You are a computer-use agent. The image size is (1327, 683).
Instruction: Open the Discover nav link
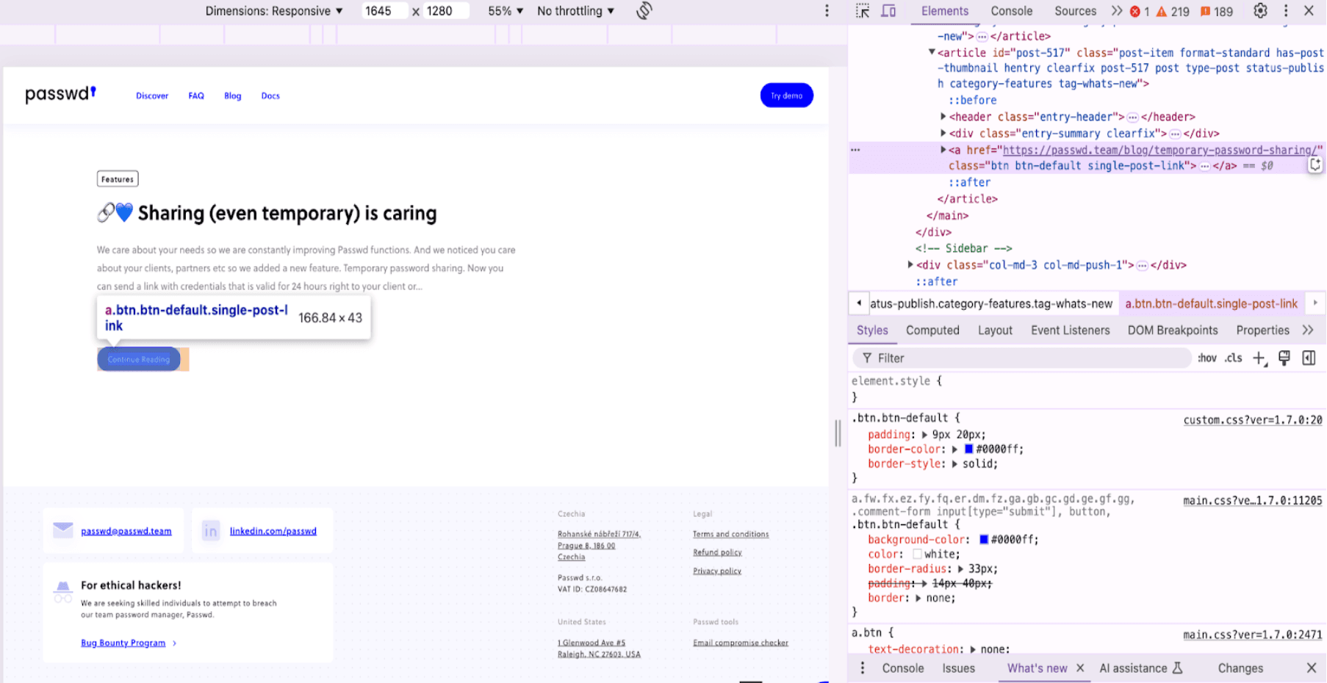[x=152, y=95]
